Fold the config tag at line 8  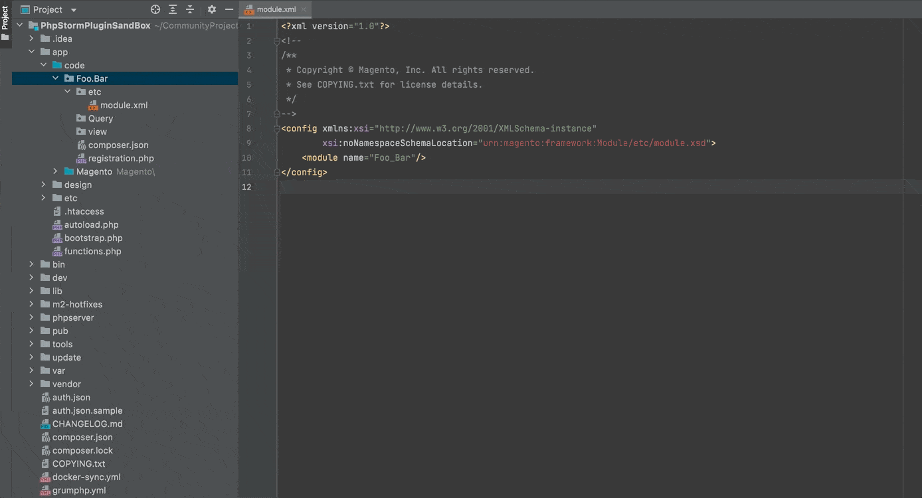277,129
